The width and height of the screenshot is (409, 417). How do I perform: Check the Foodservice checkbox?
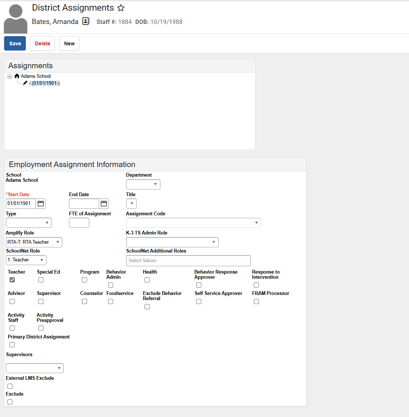click(x=111, y=302)
